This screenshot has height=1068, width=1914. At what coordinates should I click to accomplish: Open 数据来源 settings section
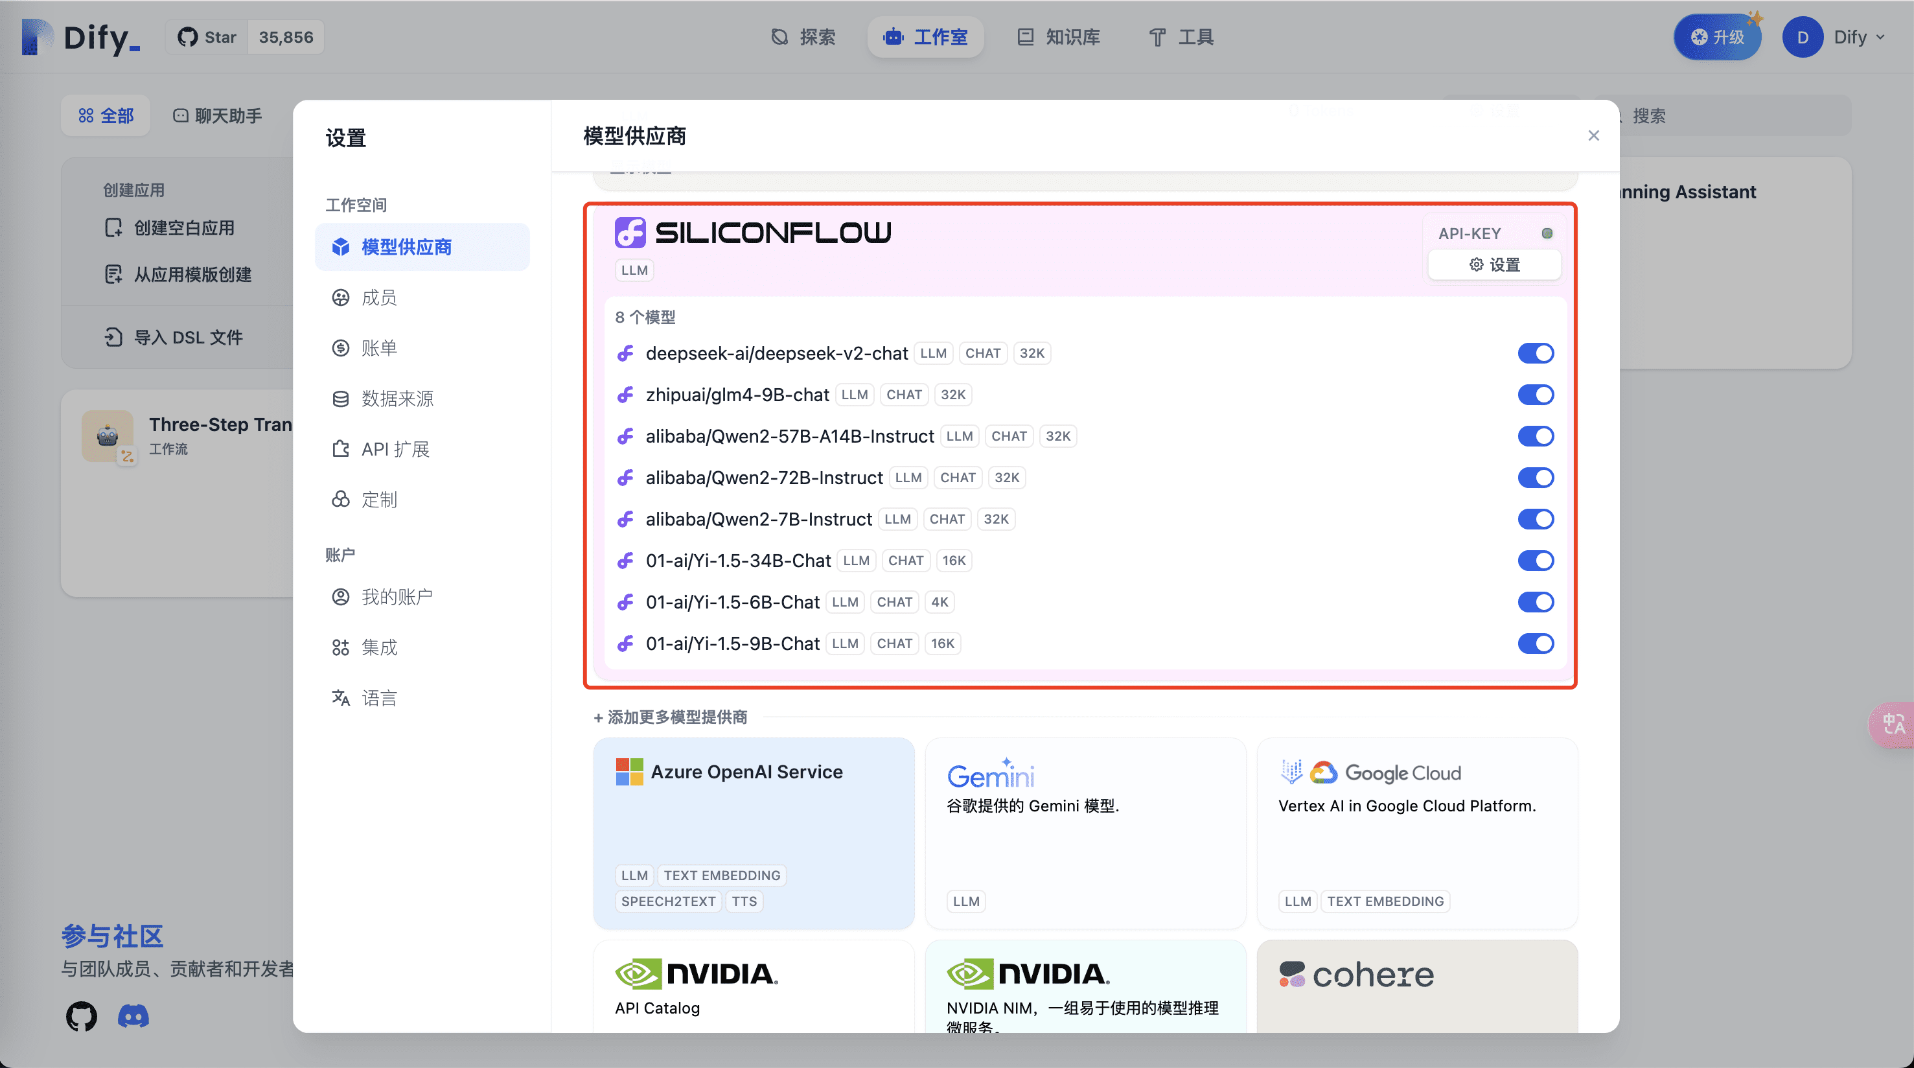coord(422,399)
